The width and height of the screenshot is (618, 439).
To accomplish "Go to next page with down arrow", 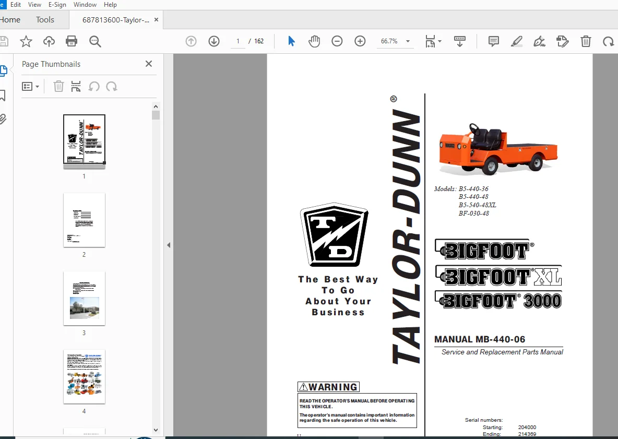I will click(x=214, y=41).
